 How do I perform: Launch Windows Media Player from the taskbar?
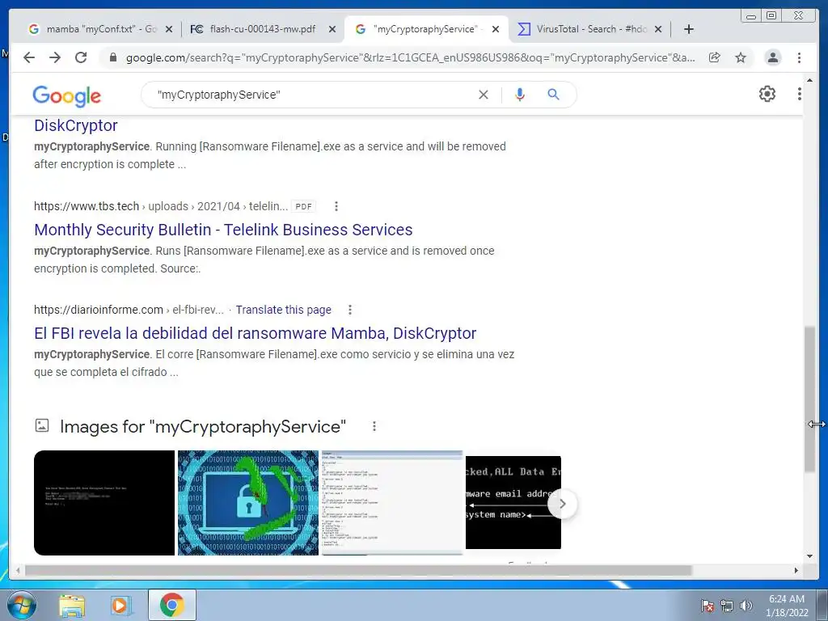coord(120,605)
